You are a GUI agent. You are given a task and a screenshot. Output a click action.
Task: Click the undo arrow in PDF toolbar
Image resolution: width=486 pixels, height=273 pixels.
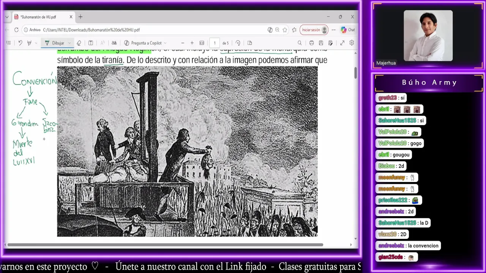coord(20,43)
